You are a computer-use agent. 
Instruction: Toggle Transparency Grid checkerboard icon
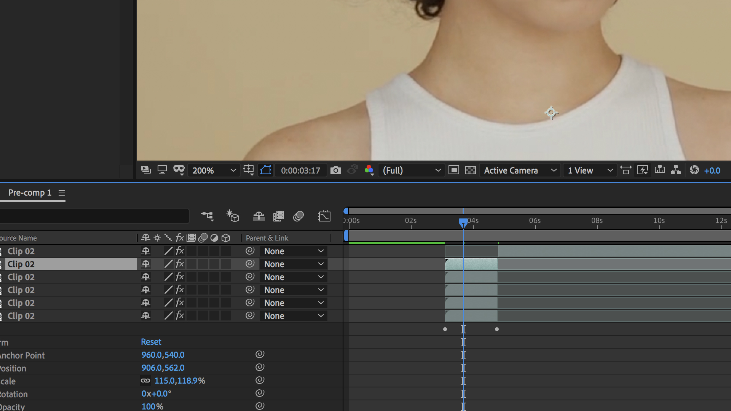tap(471, 170)
